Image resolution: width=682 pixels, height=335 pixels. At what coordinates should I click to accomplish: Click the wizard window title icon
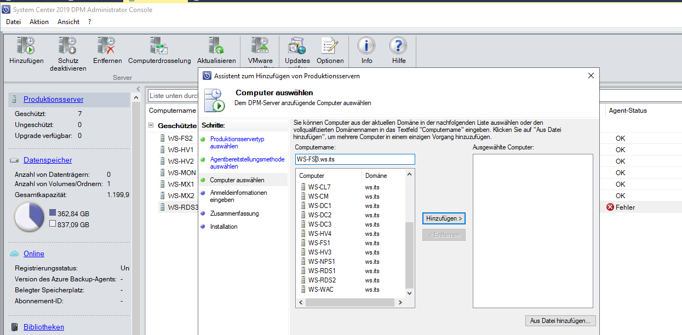click(207, 76)
